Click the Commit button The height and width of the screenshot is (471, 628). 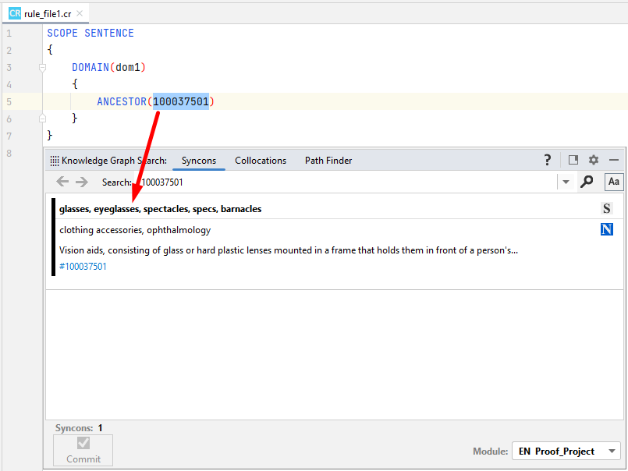[83, 450]
